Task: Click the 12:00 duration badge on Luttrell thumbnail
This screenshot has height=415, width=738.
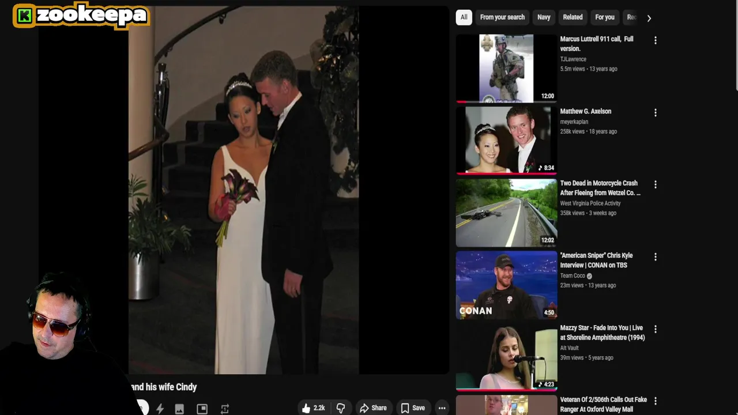Action: point(548,96)
